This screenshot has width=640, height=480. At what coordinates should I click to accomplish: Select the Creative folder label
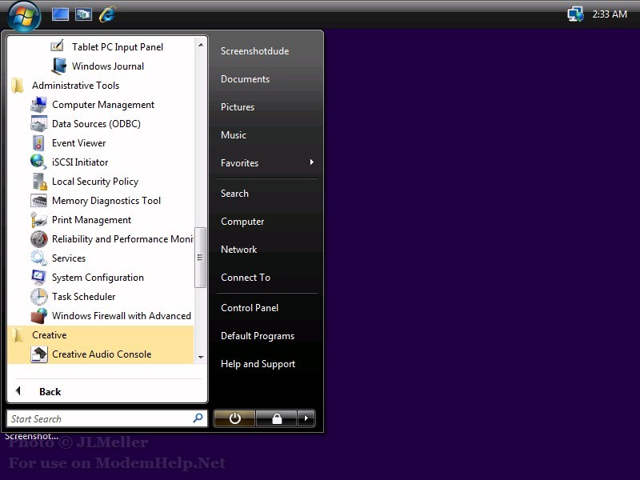coord(49,335)
